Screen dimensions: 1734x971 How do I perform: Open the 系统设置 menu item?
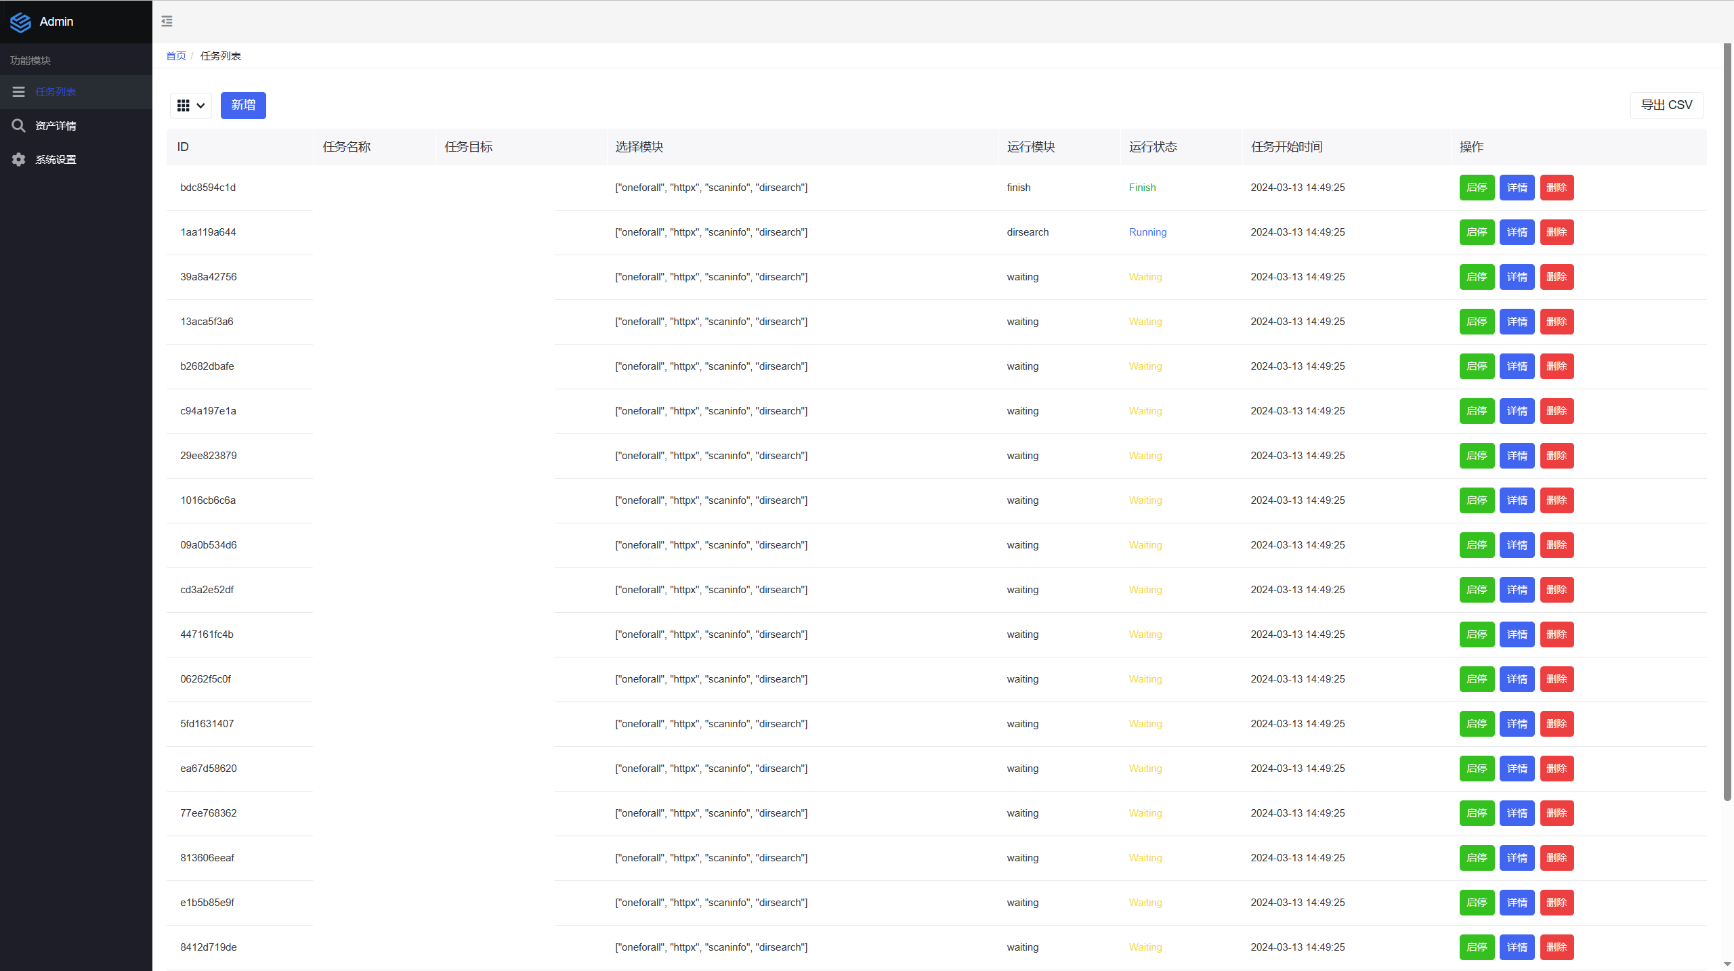click(56, 160)
